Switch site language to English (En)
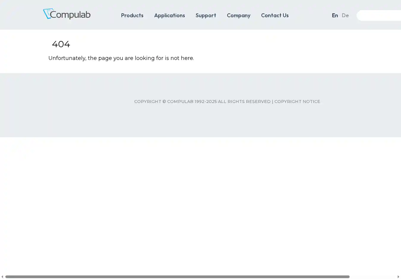The height and width of the screenshot is (279, 401). [x=335, y=15]
